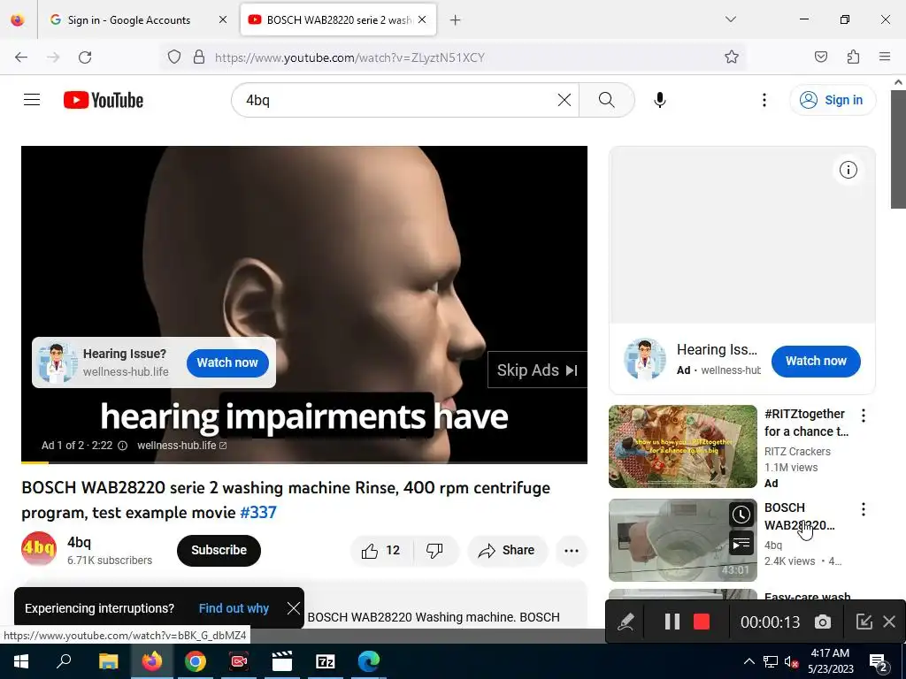Open Microsoft Edge from taskbar
The height and width of the screenshot is (679, 906).
tap(369, 661)
